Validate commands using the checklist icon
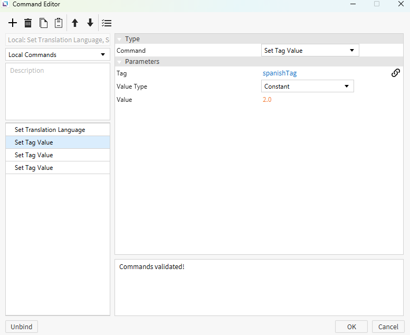Screen dimensions: 410x335 tap(107, 23)
